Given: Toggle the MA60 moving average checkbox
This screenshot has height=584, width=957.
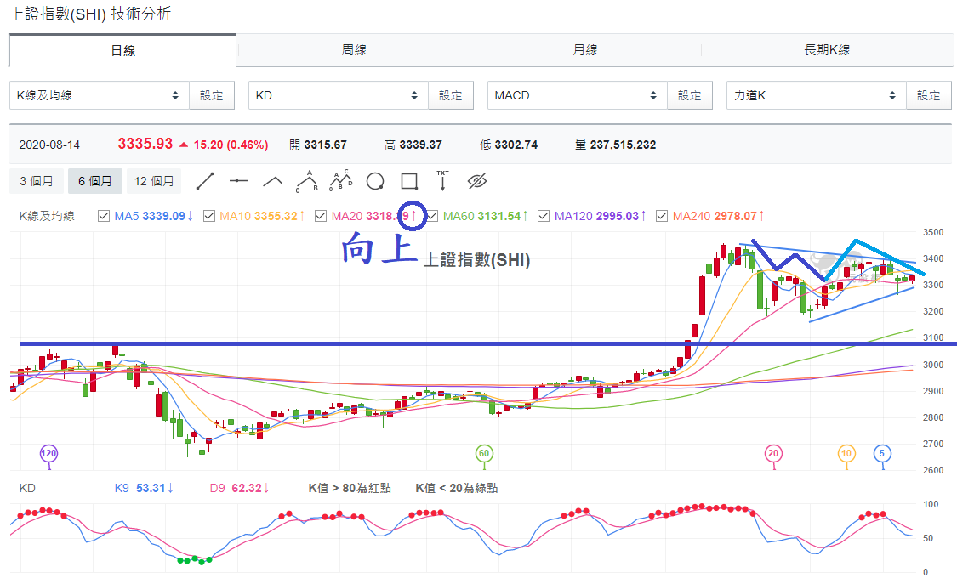Looking at the screenshot, I should pos(432,216).
